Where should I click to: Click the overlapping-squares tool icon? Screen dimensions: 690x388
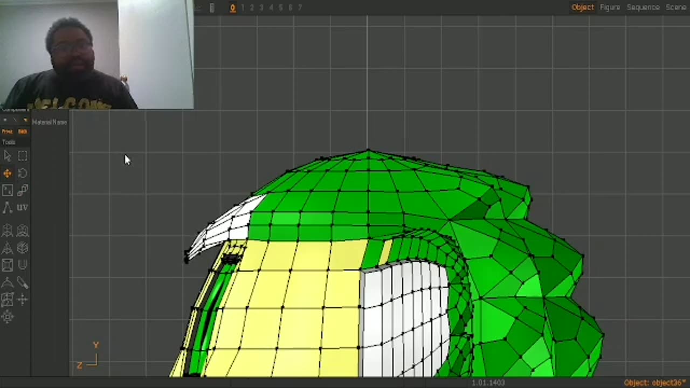pos(7,300)
